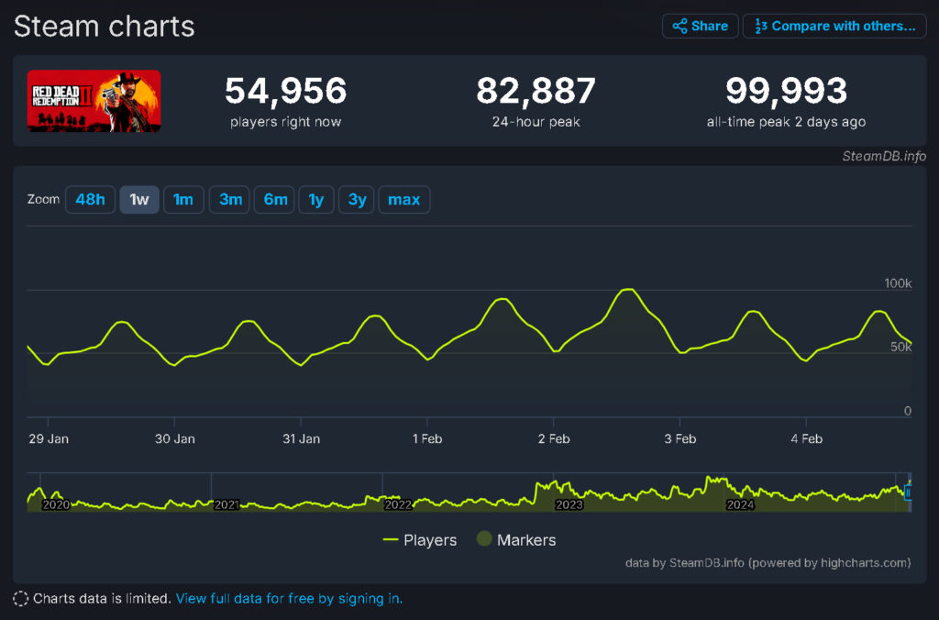Click the Steam charts heading

pyautogui.click(x=105, y=27)
